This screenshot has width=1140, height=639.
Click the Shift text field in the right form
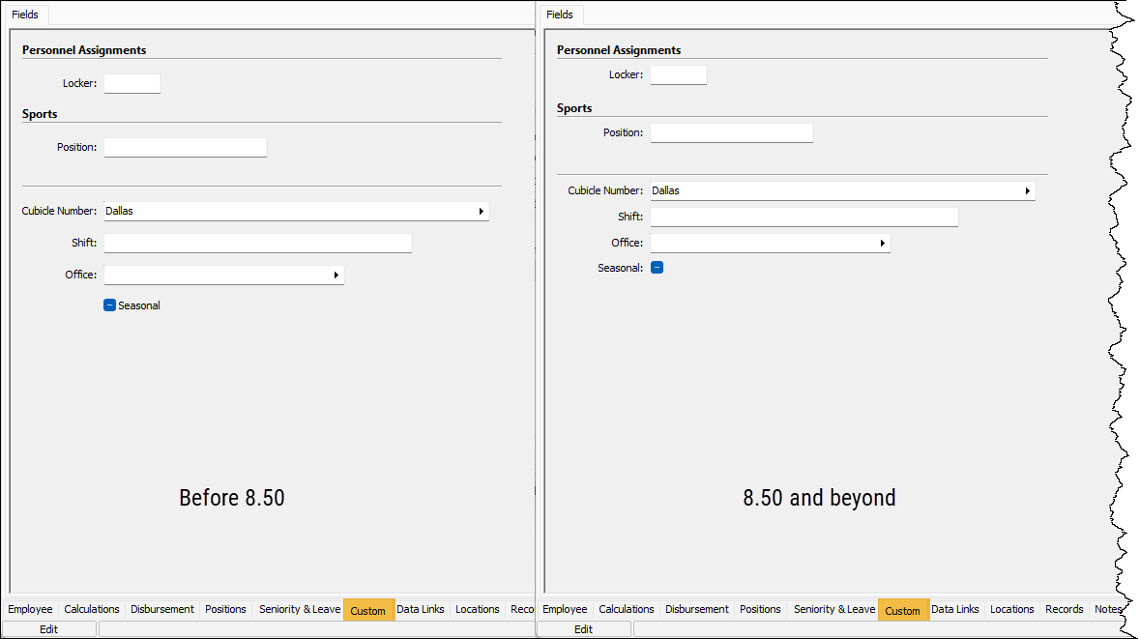[x=804, y=217]
